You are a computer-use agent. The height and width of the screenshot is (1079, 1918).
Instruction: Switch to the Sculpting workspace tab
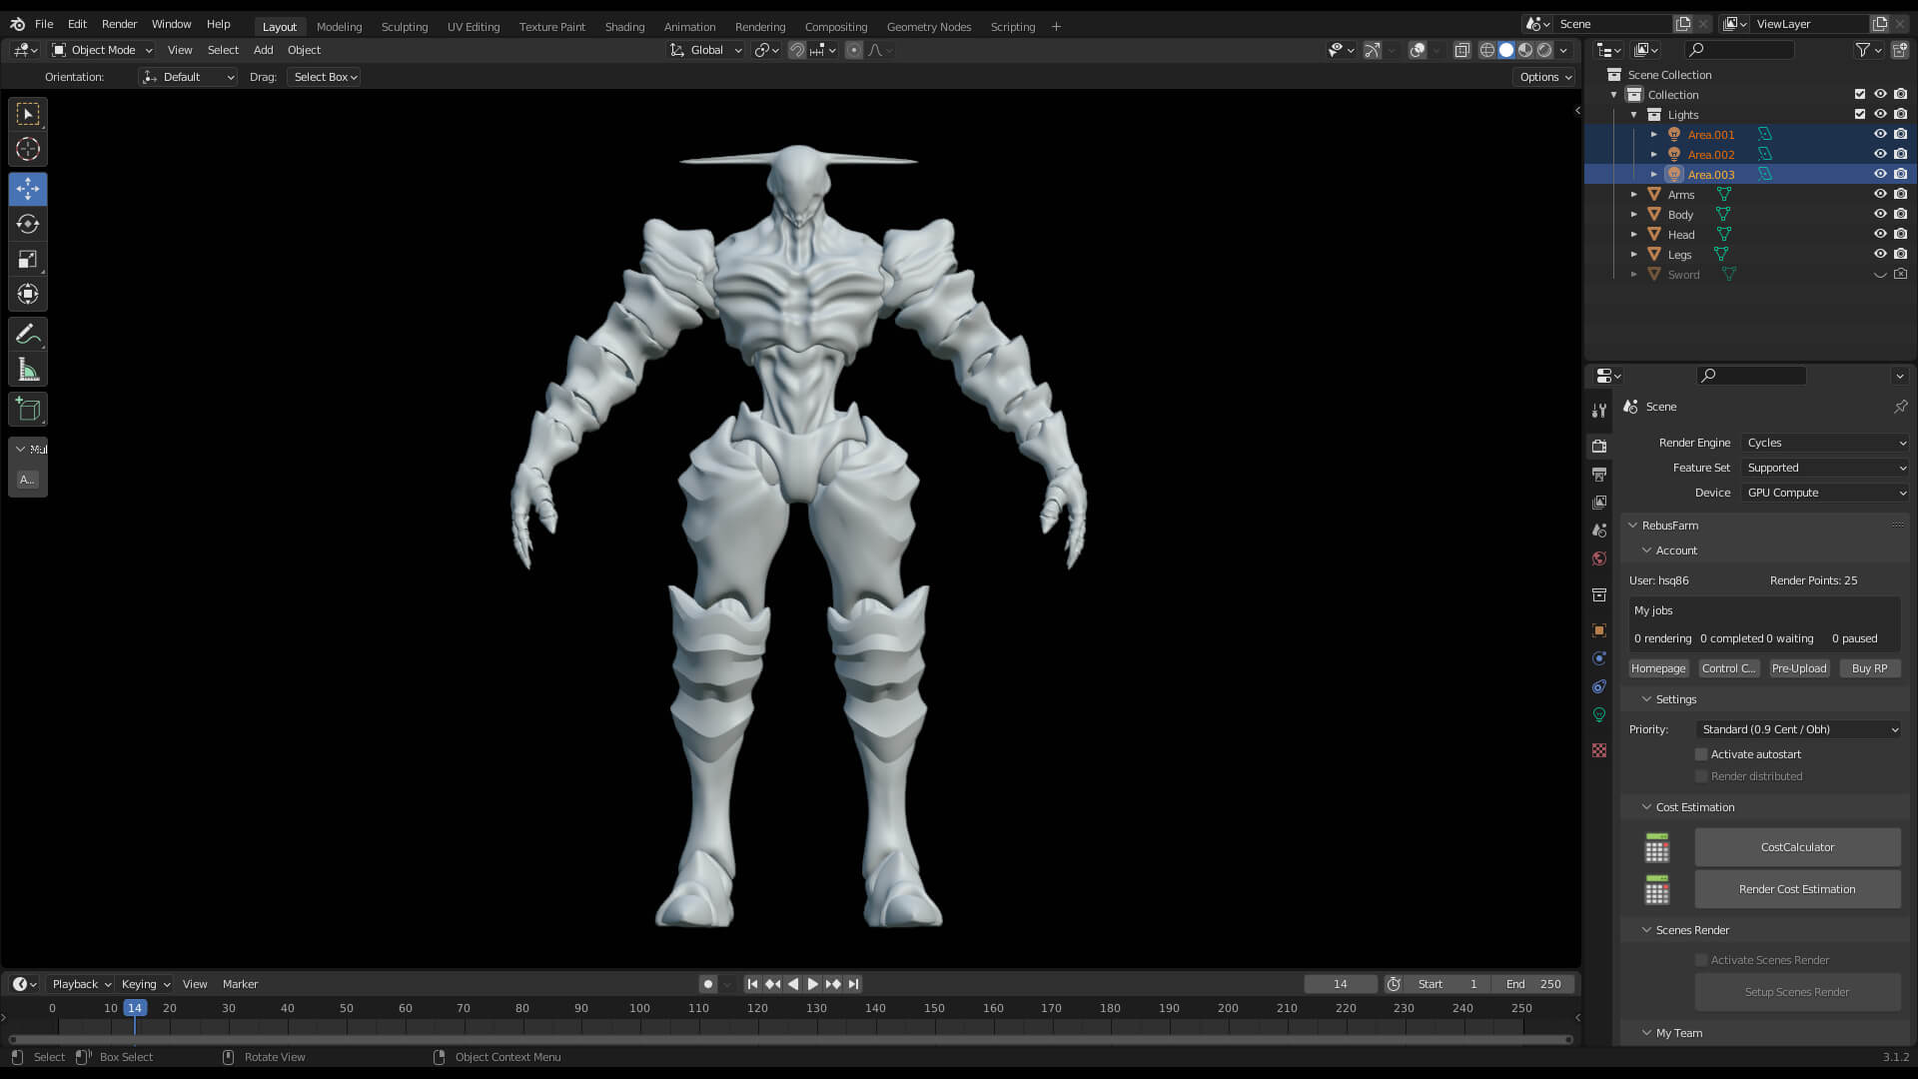405,27
